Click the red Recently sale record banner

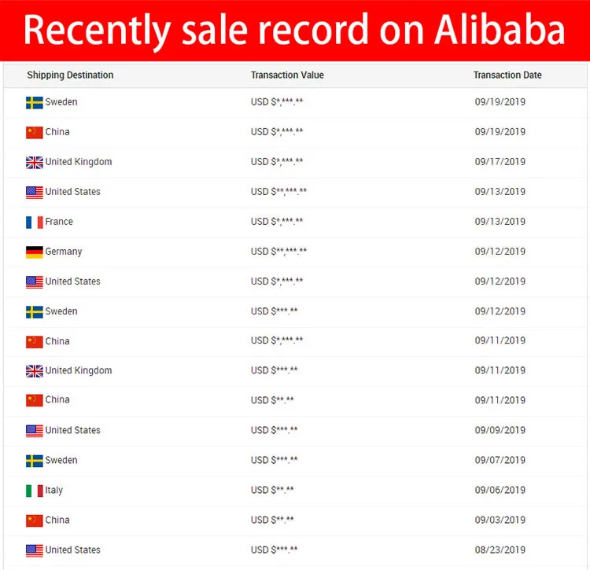coord(295,30)
